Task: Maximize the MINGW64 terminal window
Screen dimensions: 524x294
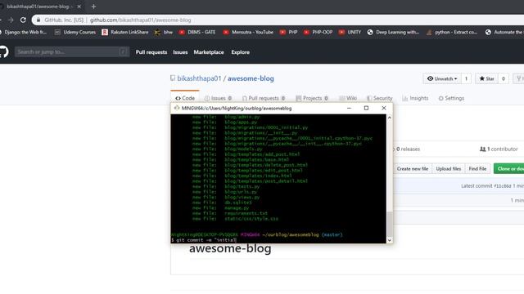Action: click(x=366, y=108)
